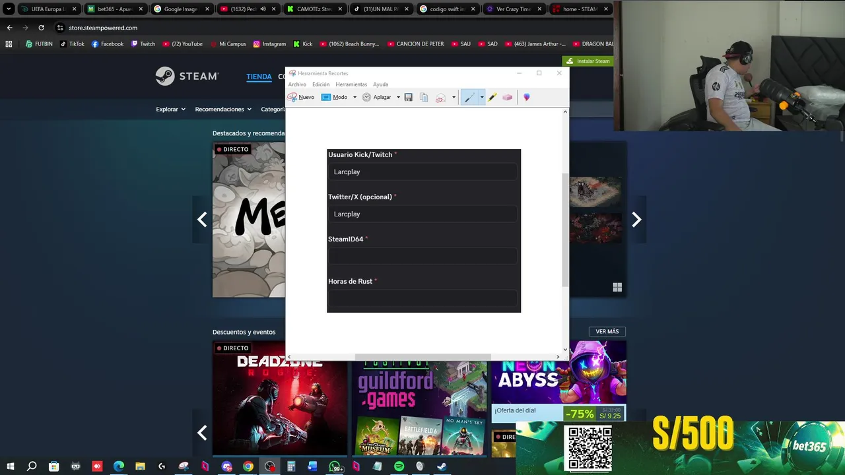The image size is (845, 475).
Task: Open Spotify from the taskbar
Action: pyautogui.click(x=399, y=466)
